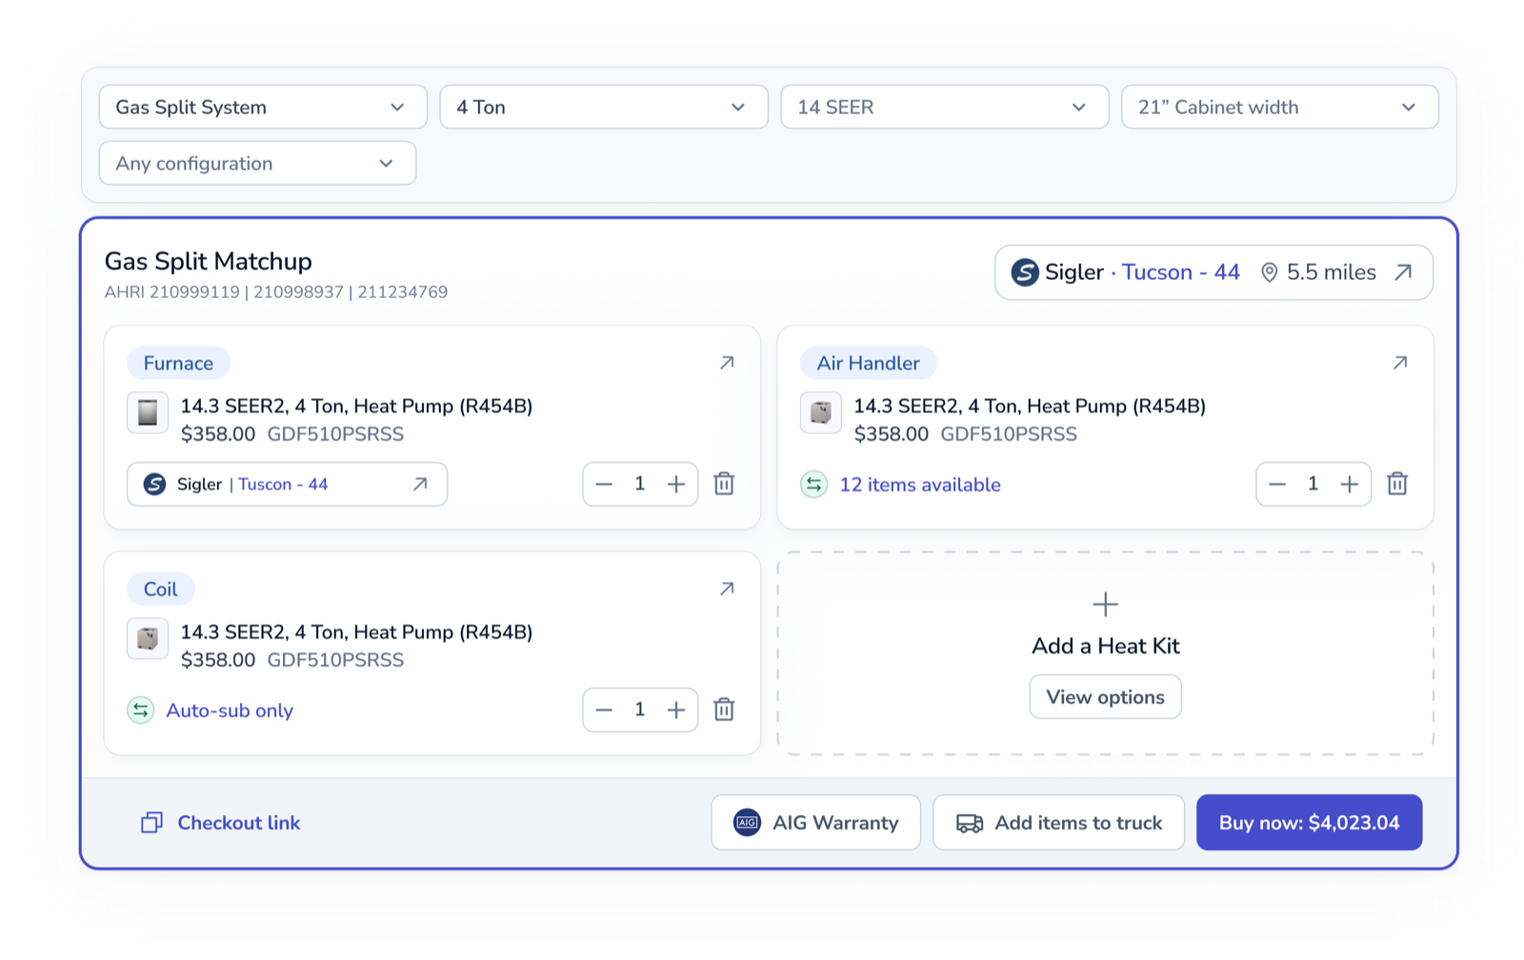This screenshot has height=960, width=1524.
Task: Open the 14 SEER dropdown
Action: click(x=945, y=108)
